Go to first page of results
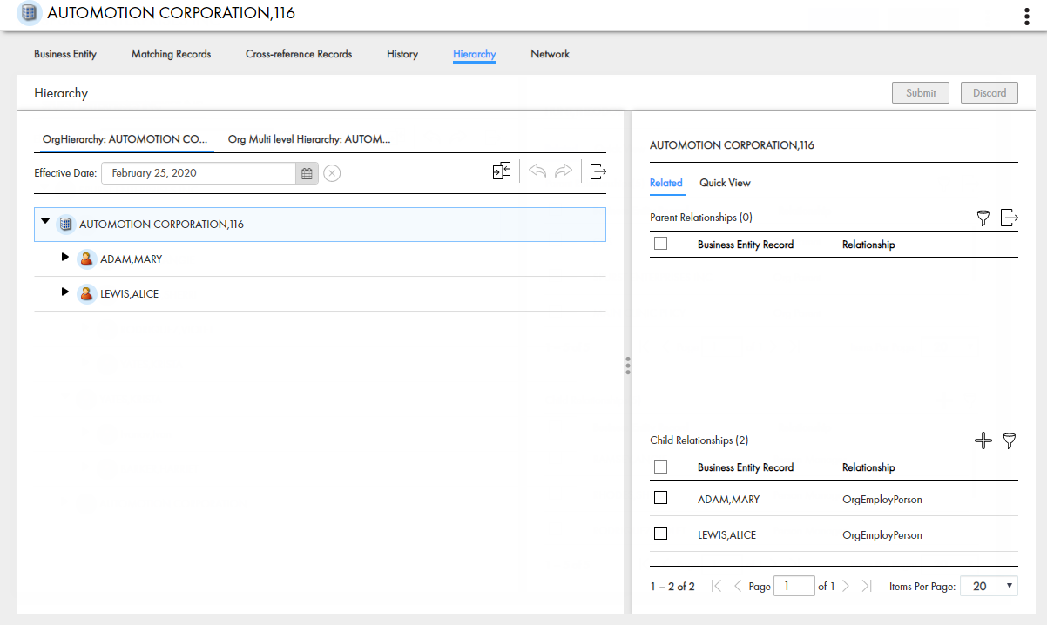This screenshot has height=625, width=1047. click(x=717, y=586)
